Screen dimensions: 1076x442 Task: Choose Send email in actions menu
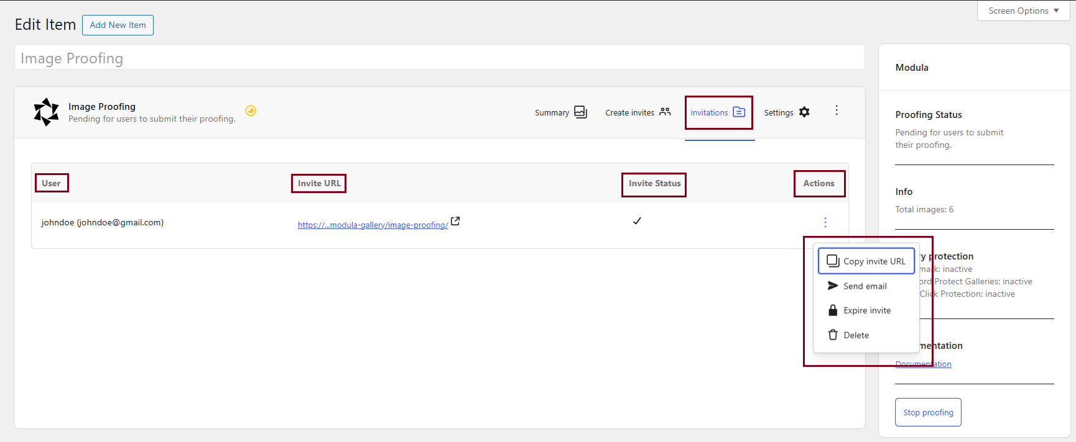(865, 286)
